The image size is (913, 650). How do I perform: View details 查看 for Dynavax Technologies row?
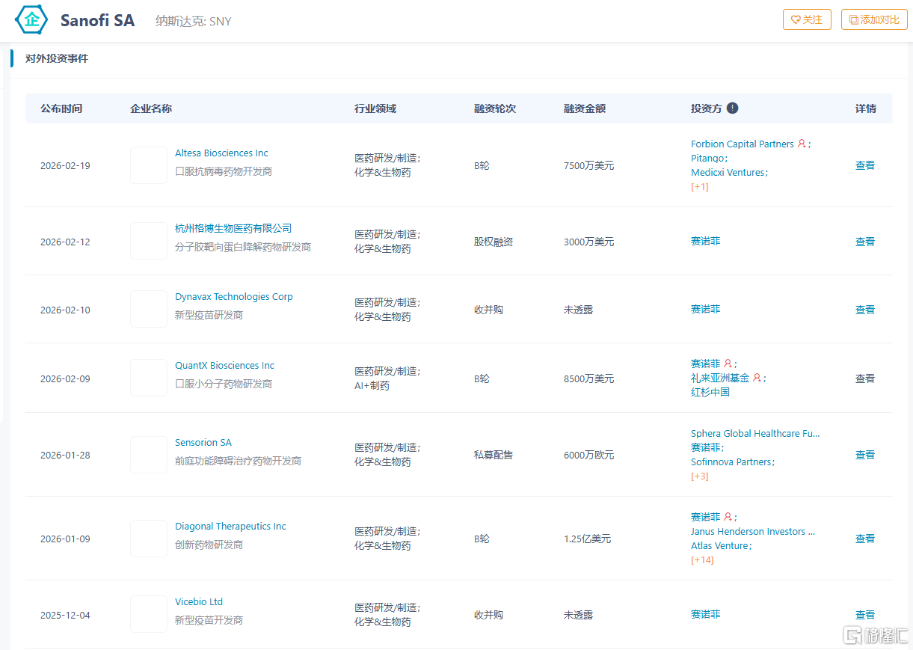pos(865,310)
